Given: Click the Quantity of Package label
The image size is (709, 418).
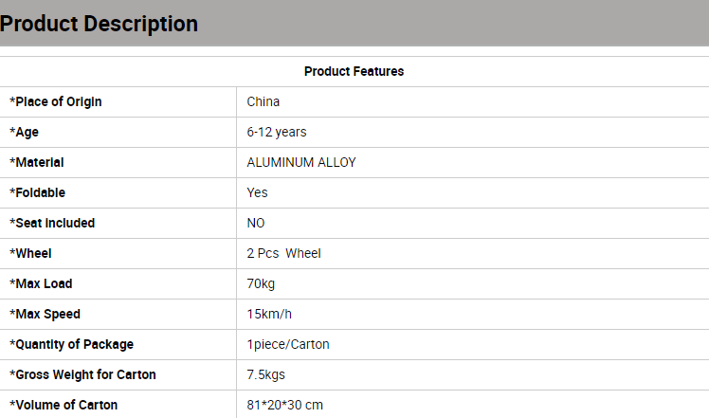Looking at the screenshot, I should pos(71,345).
